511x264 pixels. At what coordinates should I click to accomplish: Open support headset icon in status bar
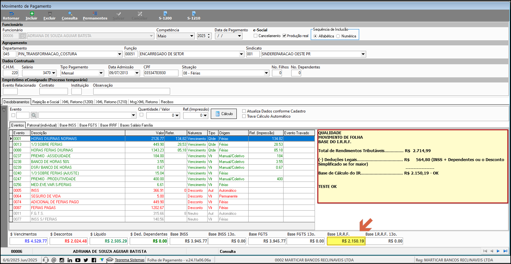pos(45,260)
